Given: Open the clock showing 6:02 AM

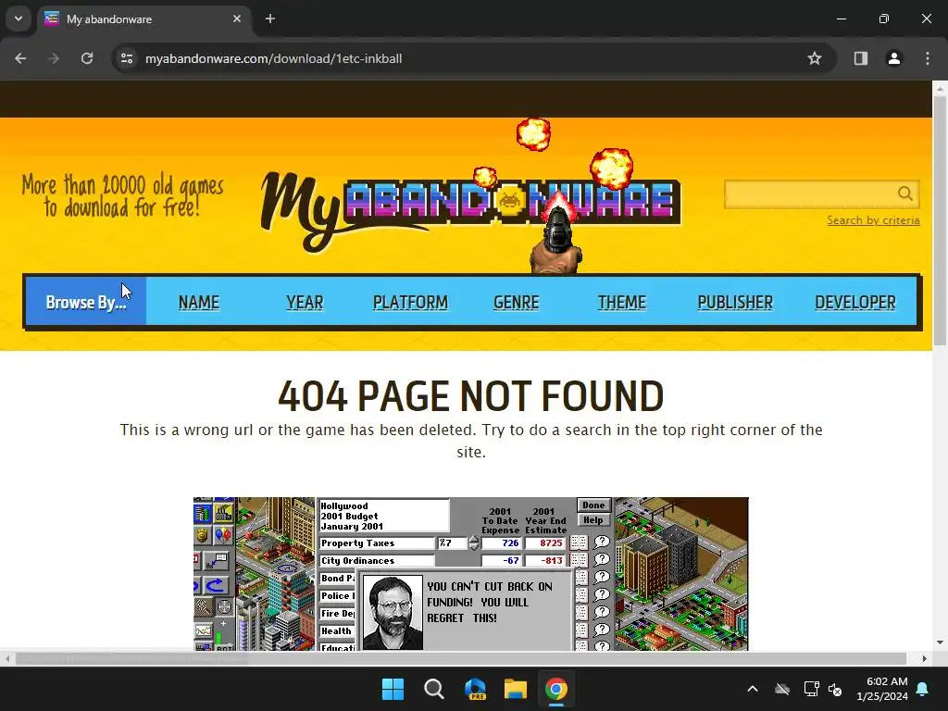Looking at the screenshot, I should point(882,689).
